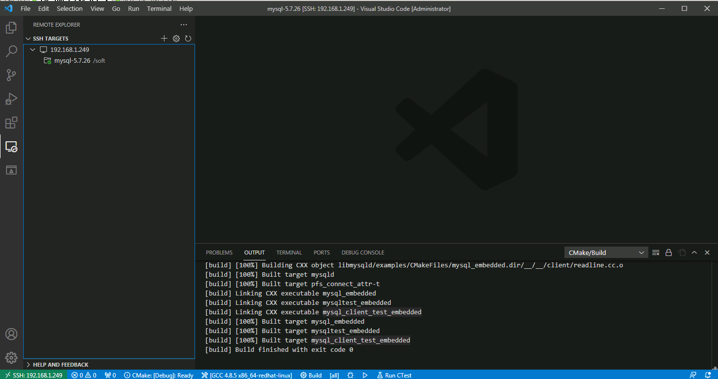Screen dimensions: 718x379
Task: Open the Edit menu
Action: coord(43,8)
